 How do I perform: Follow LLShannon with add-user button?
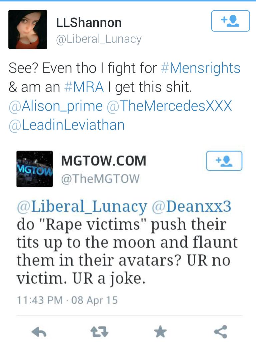230,21
